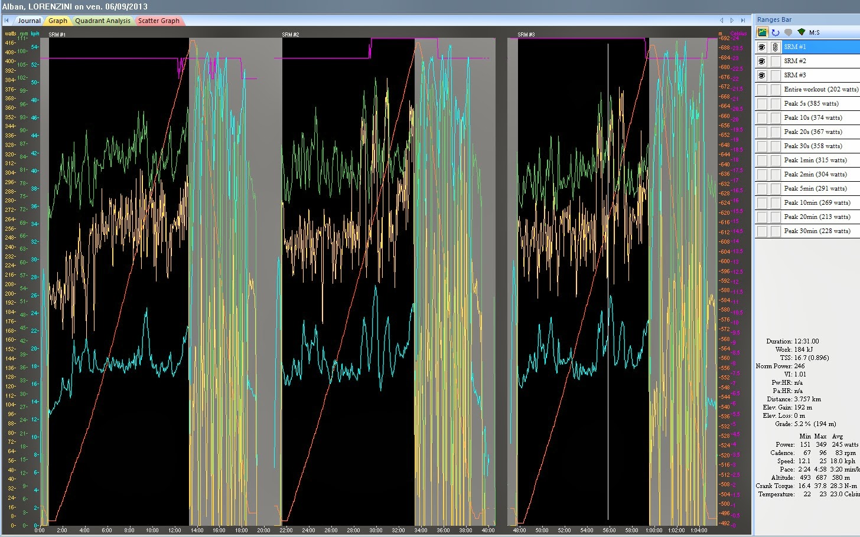Click the SRM #1 label above the graph
Viewport: 860px width, 537px height.
(x=57, y=35)
